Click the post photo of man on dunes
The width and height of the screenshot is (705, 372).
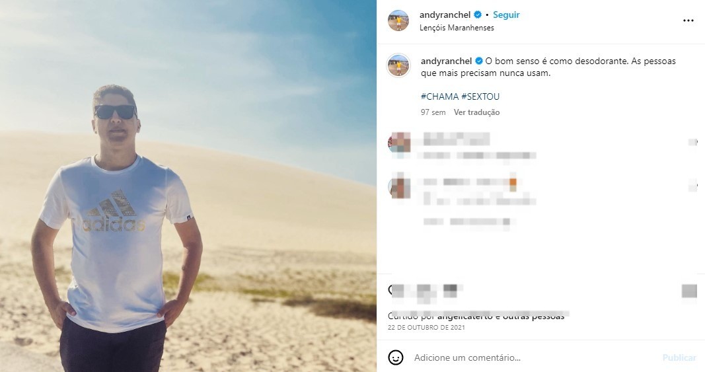[188, 186]
